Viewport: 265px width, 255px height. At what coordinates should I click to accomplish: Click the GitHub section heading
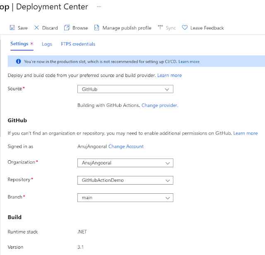point(17,120)
